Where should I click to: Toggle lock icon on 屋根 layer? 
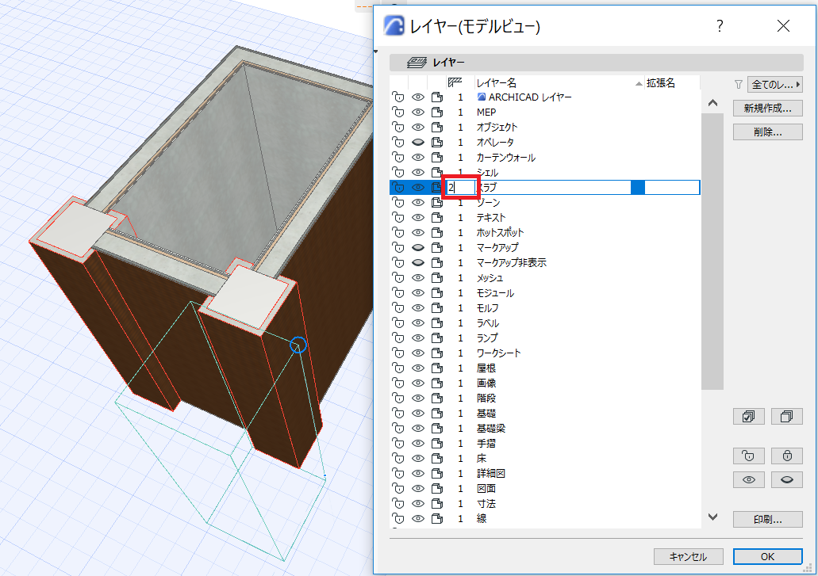tap(398, 368)
